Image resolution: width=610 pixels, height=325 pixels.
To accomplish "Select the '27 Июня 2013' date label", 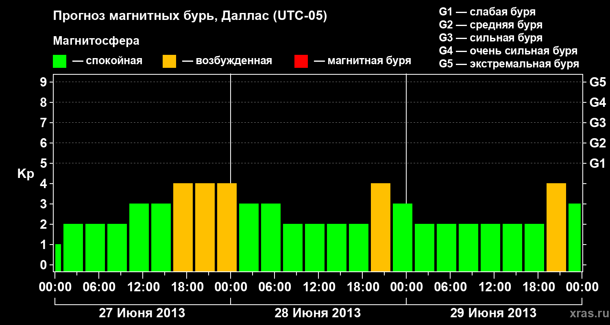I will 142,313.
